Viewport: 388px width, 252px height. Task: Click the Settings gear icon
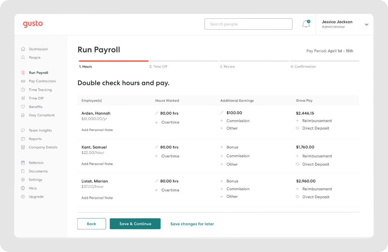pyautogui.click(x=23, y=179)
